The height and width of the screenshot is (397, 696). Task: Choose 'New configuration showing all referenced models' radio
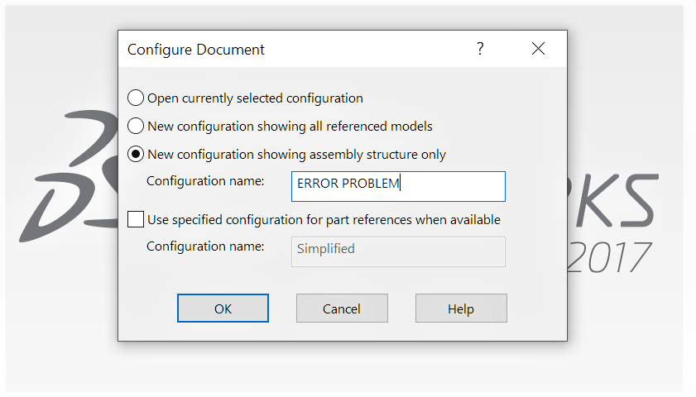click(x=136, y=126)
